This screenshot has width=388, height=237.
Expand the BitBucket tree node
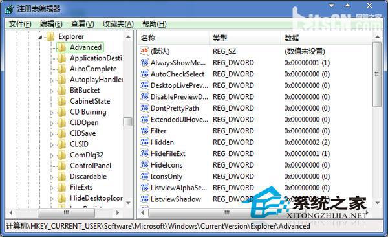[x=52, y=91]
